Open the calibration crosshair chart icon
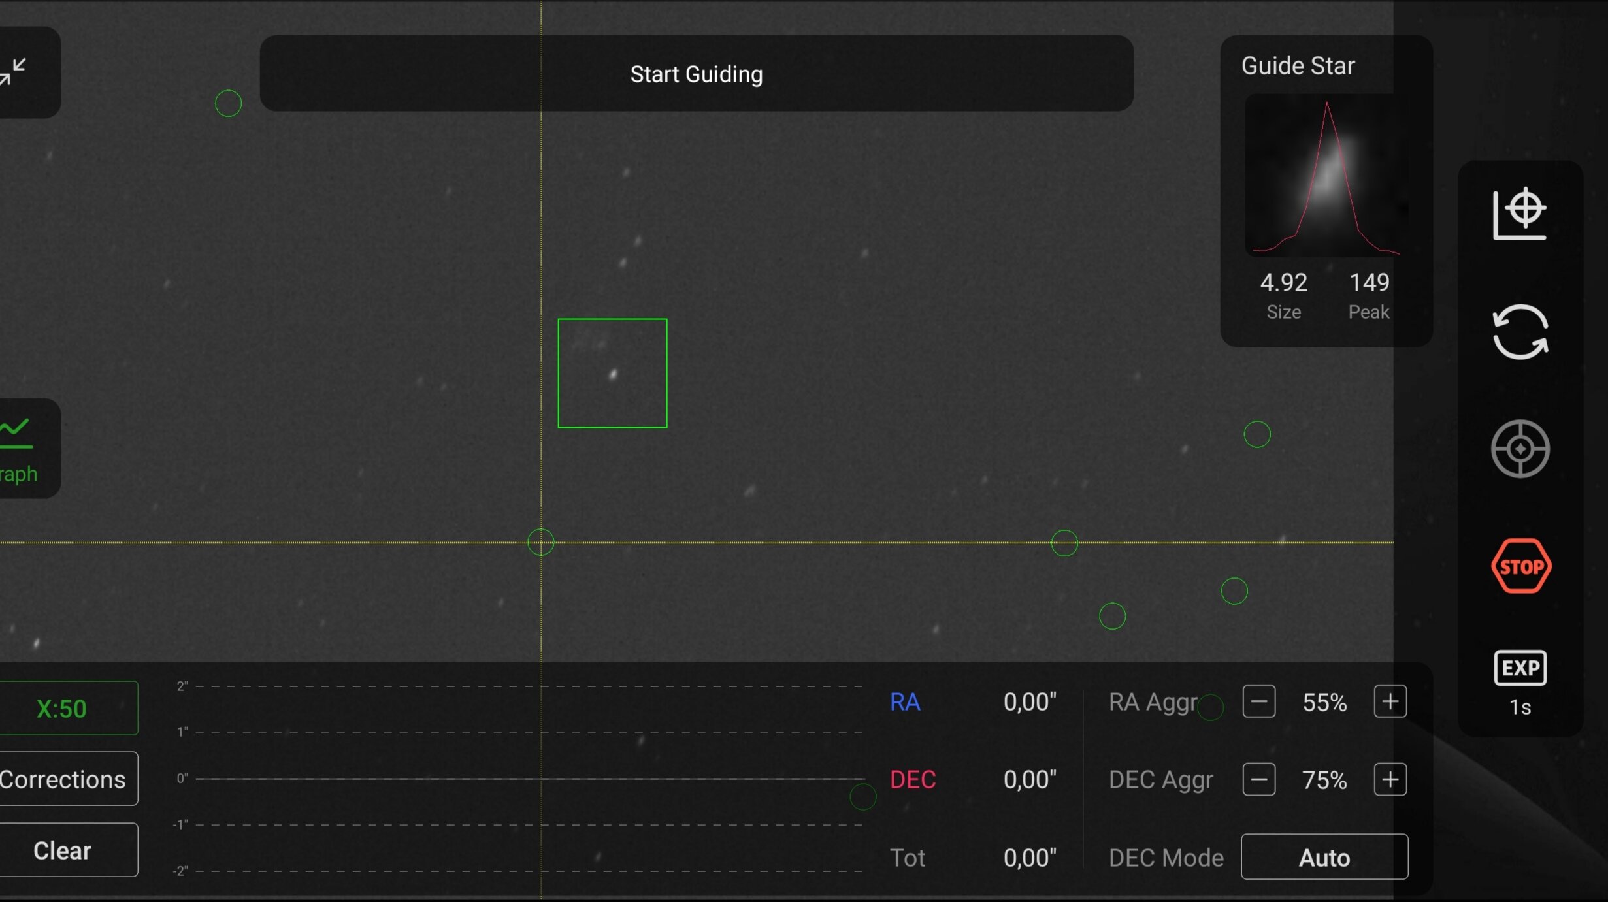Screen dimensions: 1608x902 (1520, 214)
